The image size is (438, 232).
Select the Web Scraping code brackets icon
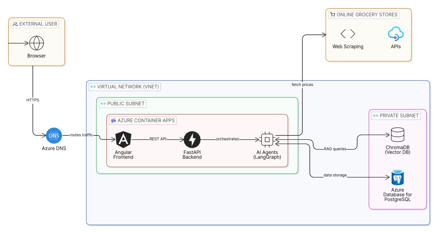click(348, 34)
